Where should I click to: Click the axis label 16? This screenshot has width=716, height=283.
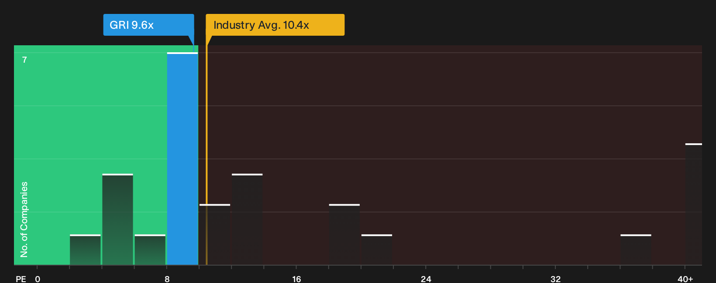(x=296, y=279)
